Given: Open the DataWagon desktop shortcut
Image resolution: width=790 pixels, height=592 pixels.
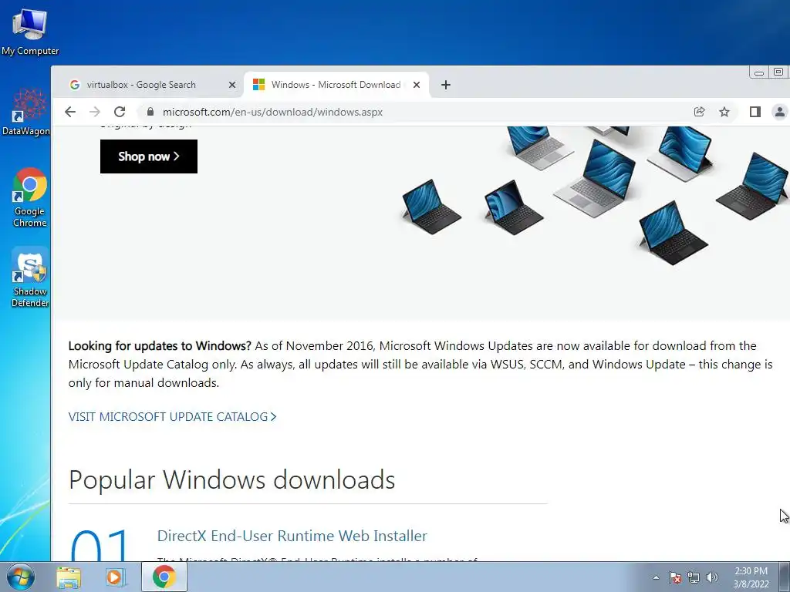Looking at the screenshot, I should pyautogui.click(x=26, y=112).
